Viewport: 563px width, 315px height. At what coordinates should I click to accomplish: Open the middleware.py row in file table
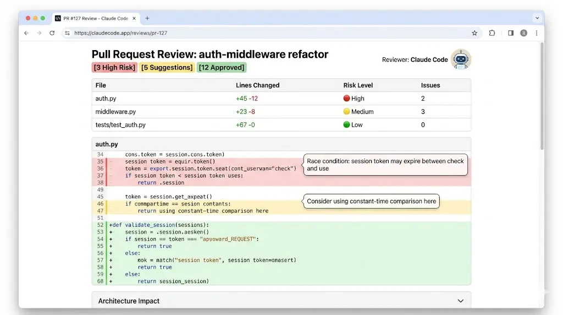click(281, 111)
